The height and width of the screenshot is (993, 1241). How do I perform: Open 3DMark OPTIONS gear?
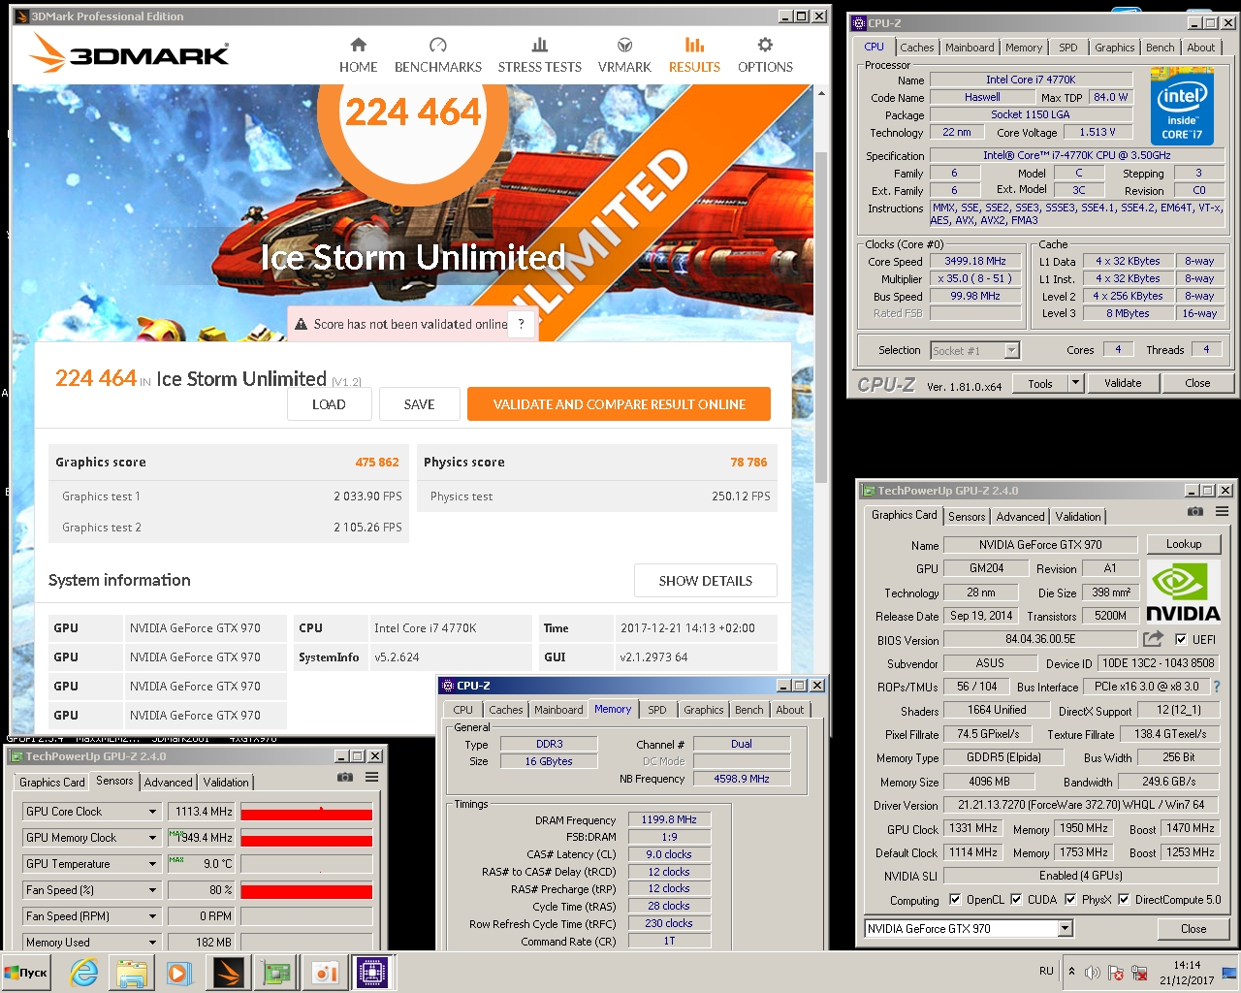click(765, 45)
